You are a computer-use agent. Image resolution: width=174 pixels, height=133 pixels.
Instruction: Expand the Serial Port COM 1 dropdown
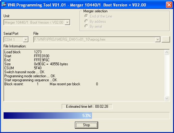click(26, 39)
